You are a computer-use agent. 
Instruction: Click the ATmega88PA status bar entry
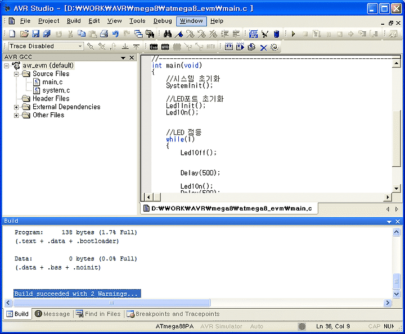coord(174,327)
